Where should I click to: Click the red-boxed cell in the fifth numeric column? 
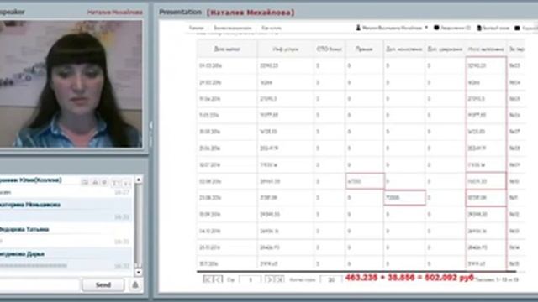coord(405,198)
